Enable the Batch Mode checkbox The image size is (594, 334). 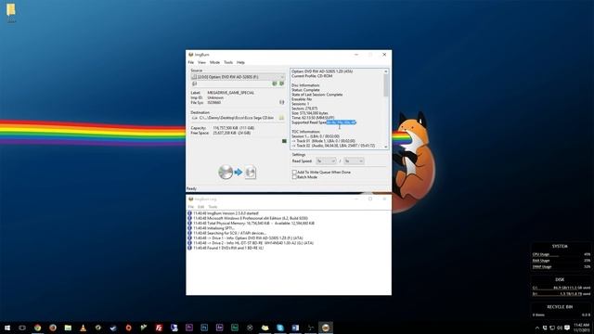point(294,177)
